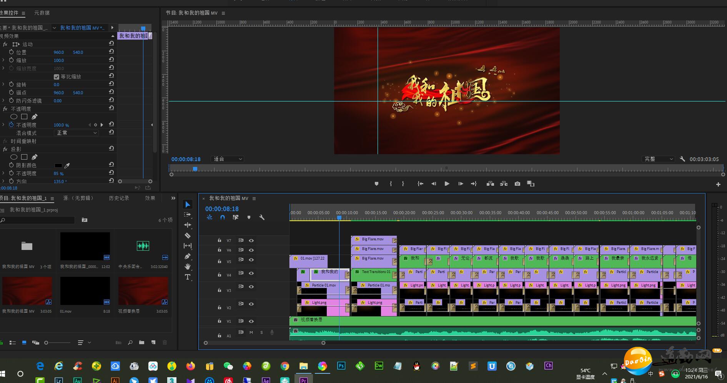
Task: Toggle lock on track V4
Action: point(220,275)
